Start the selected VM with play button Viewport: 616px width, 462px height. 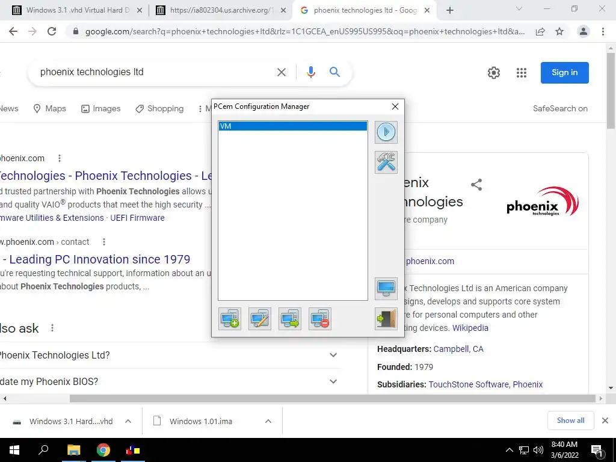386,132
